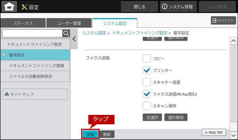Open ドキュメントファイリング登録 menu item

[35, 66]
